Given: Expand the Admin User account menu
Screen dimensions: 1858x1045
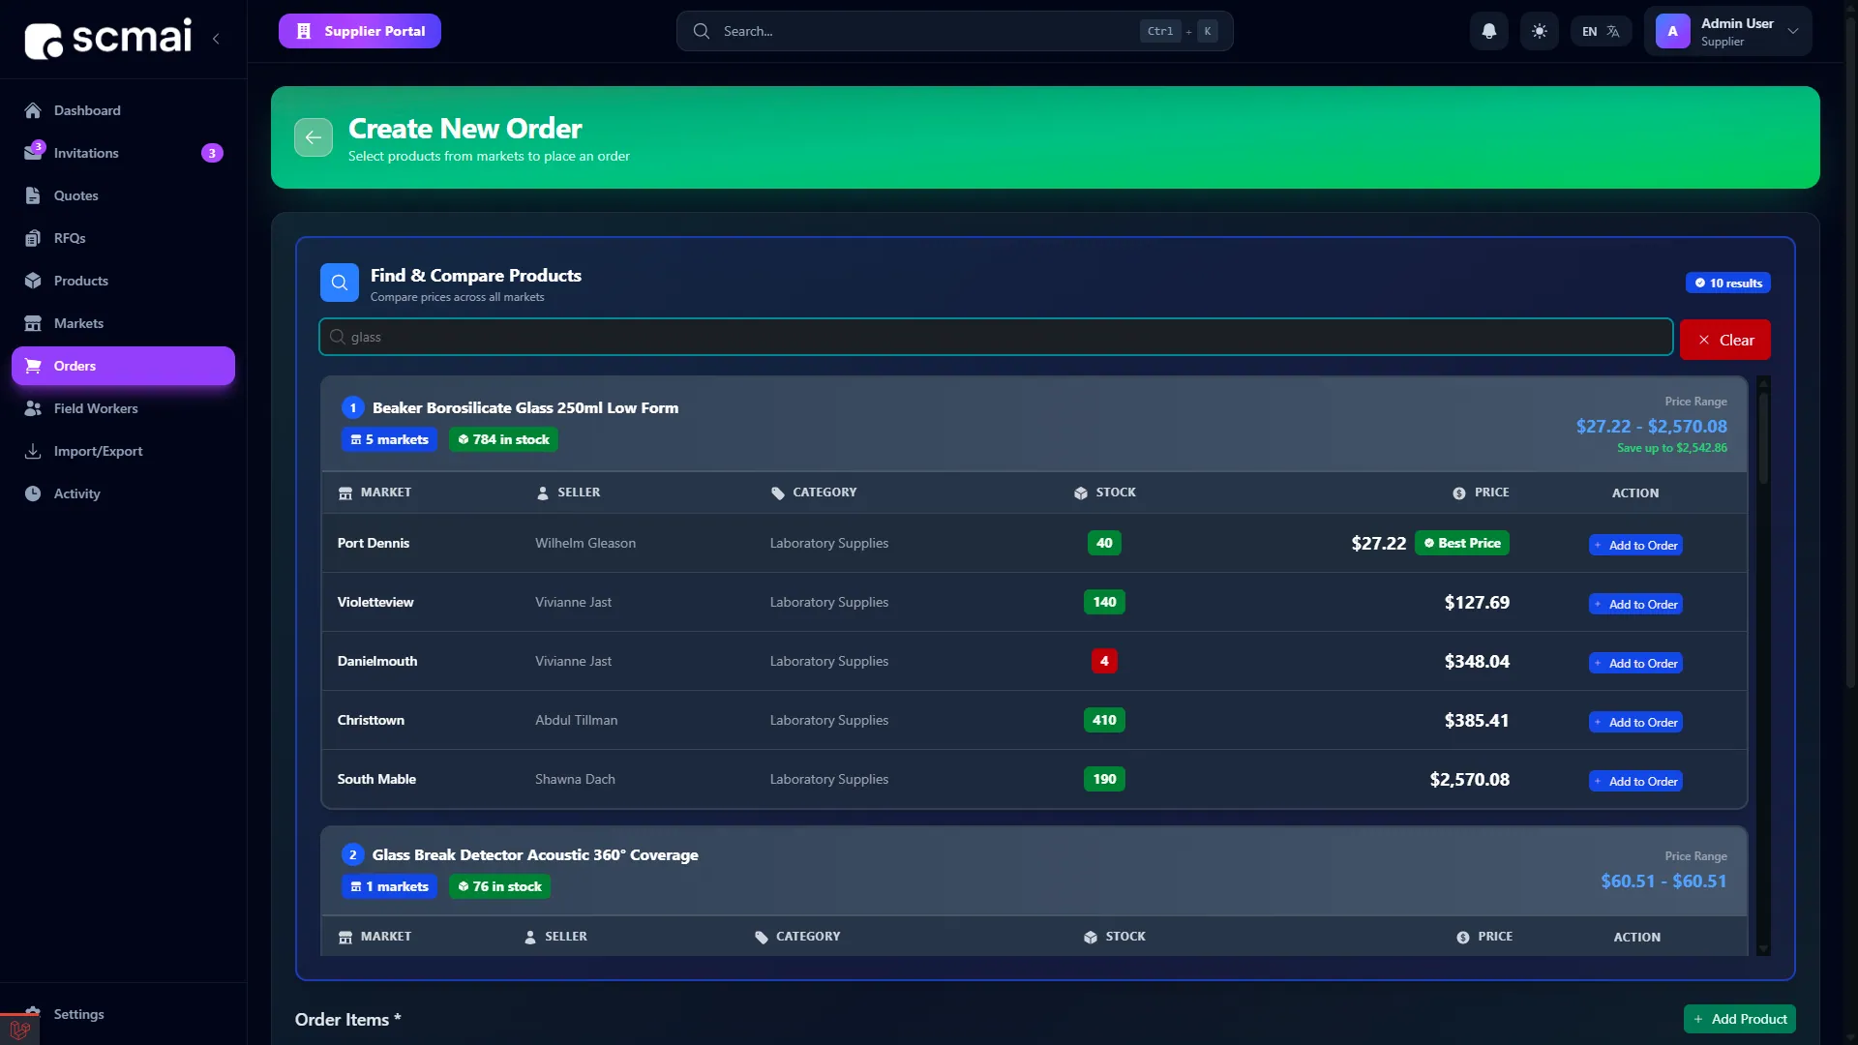Looking at the screenshot, I should (x=1728, y=31).
